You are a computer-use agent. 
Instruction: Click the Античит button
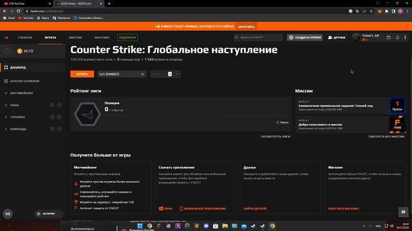pos(48,214)
